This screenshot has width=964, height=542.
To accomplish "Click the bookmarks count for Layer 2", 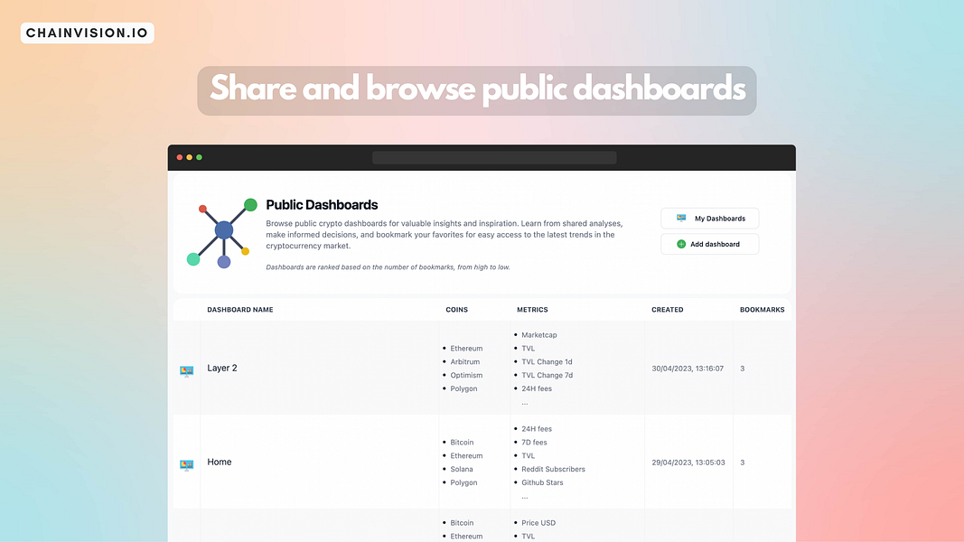I will [x=742, y=368].
